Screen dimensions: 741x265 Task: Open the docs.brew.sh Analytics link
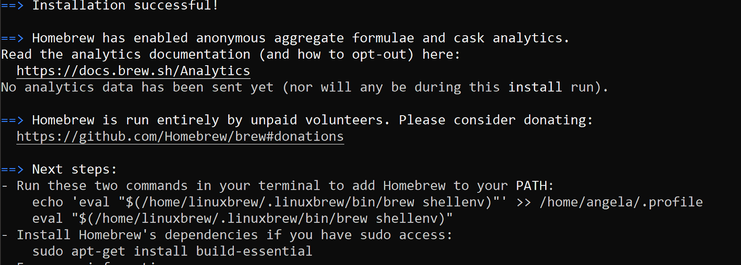(x=133, y=71)
